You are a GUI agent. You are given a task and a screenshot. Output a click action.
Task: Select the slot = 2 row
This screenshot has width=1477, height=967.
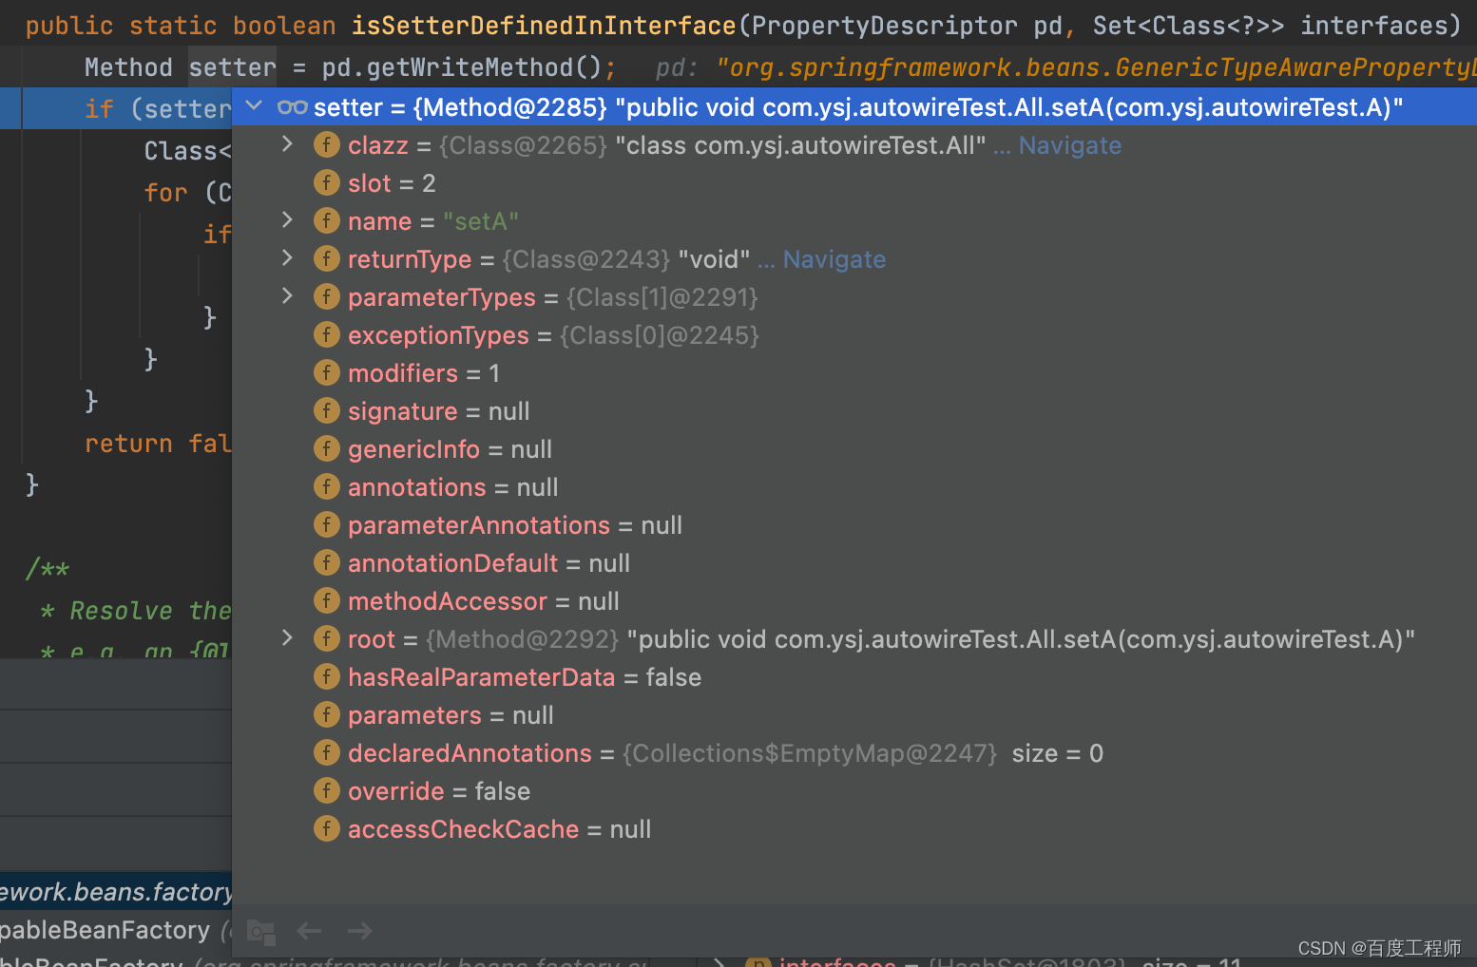pos(854,183)
